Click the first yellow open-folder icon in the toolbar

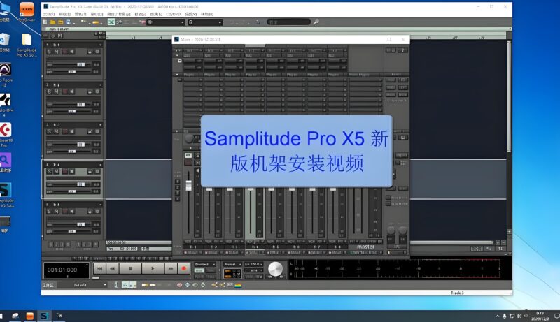coord(53,22)
